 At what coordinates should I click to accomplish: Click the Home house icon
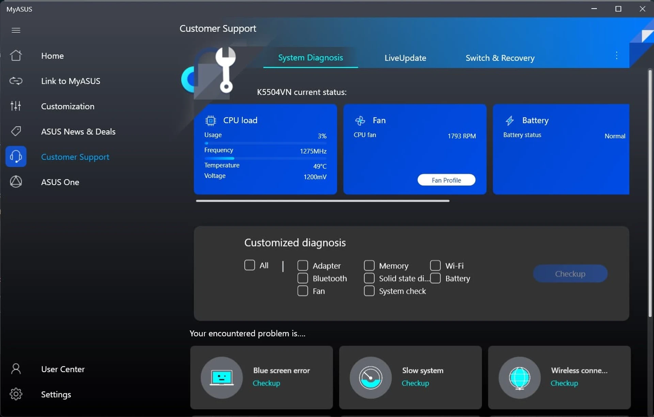[16, 56]
